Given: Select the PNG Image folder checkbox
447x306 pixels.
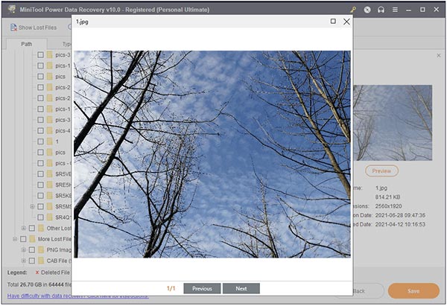Looking at the screenshot, I should pos(31,250).
